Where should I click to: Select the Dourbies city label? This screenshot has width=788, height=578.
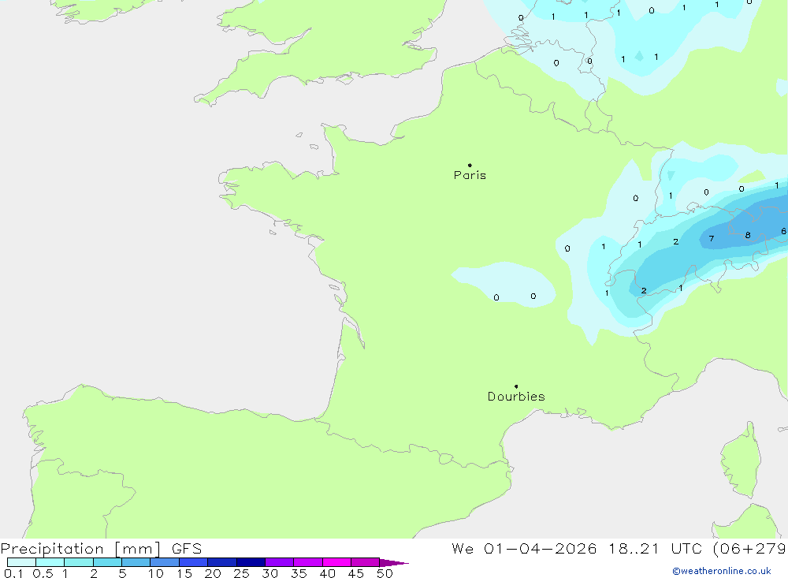point(516,397)
